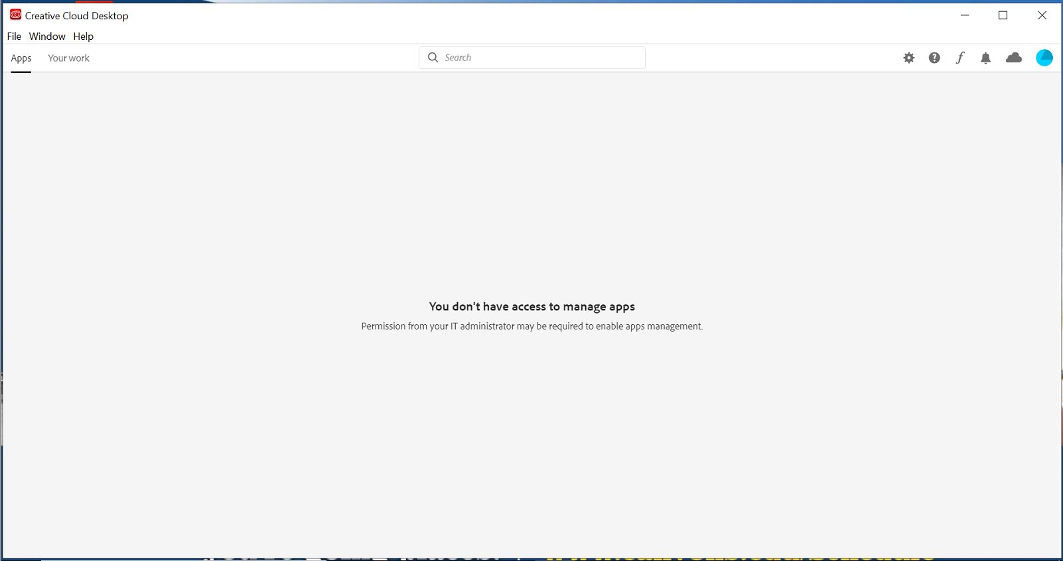This screenshot has width=1063, height=561.
Task: Click the Creative Cloud logo in title bar
Action: 15,15
